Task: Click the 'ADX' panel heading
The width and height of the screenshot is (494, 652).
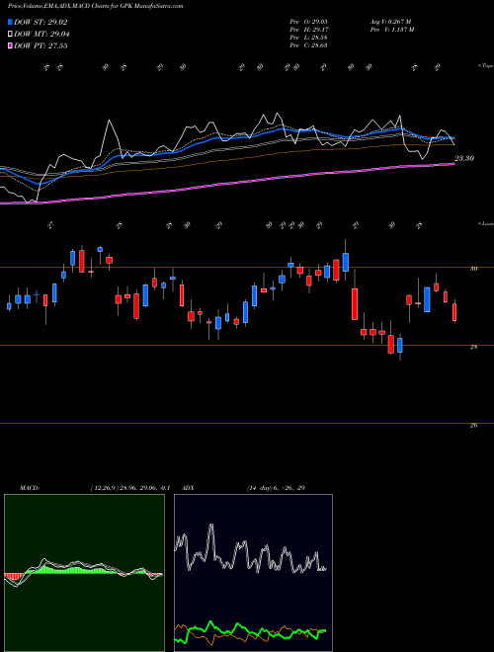Action: coord(189,488)
